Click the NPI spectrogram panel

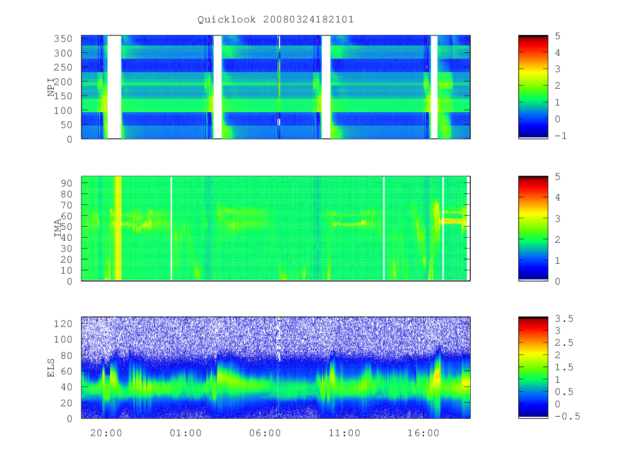[x=276, y=87]
